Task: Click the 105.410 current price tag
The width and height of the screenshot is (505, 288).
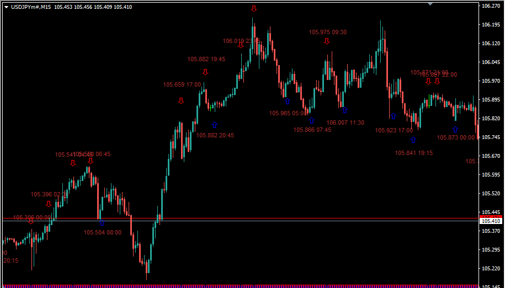Action: tap(491, 221)
